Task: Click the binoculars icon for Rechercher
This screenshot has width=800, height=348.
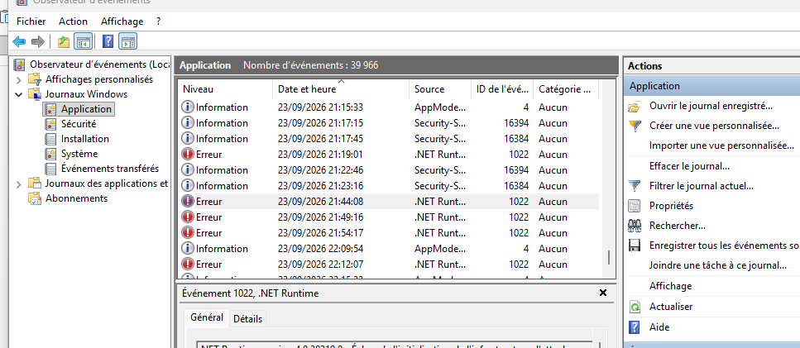Action: click(635, 225)
